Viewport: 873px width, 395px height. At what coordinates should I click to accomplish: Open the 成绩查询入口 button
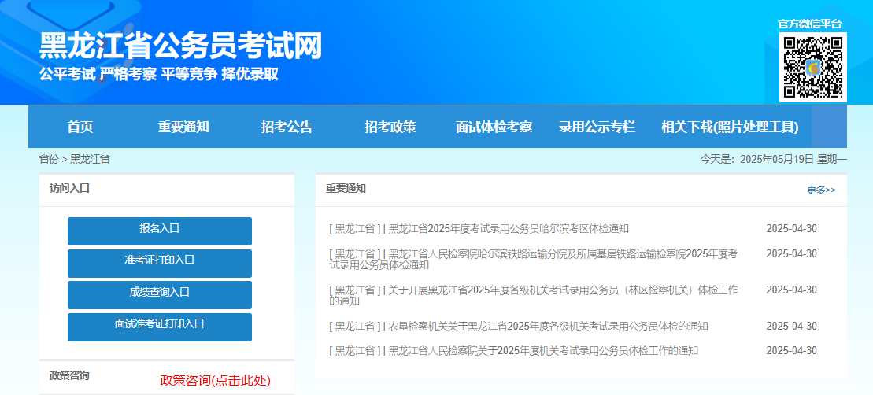point(160,293)
